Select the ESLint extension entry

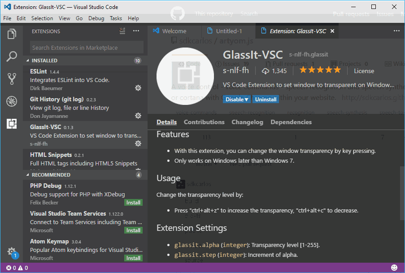click(85, 79)
